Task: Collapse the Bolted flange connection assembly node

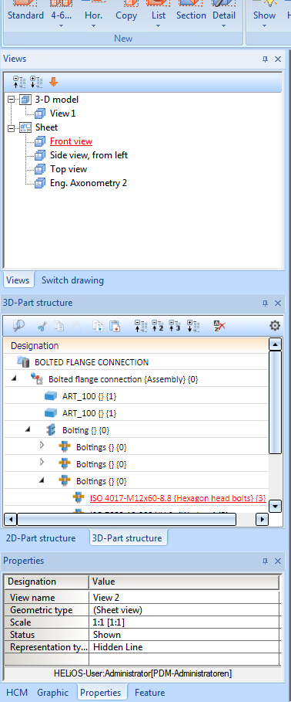Action: point(13,378)
